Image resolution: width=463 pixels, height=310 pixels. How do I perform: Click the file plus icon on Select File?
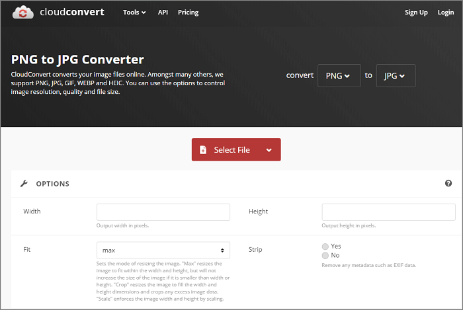[203, 150]
